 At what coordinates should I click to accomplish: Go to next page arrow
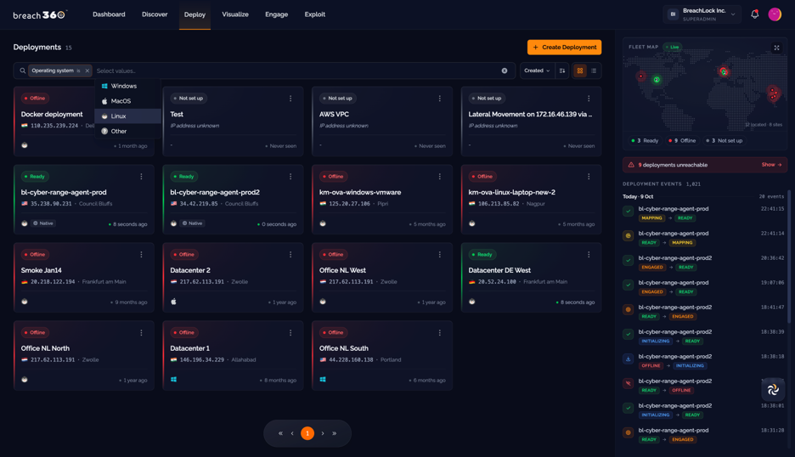click(323, 433)
